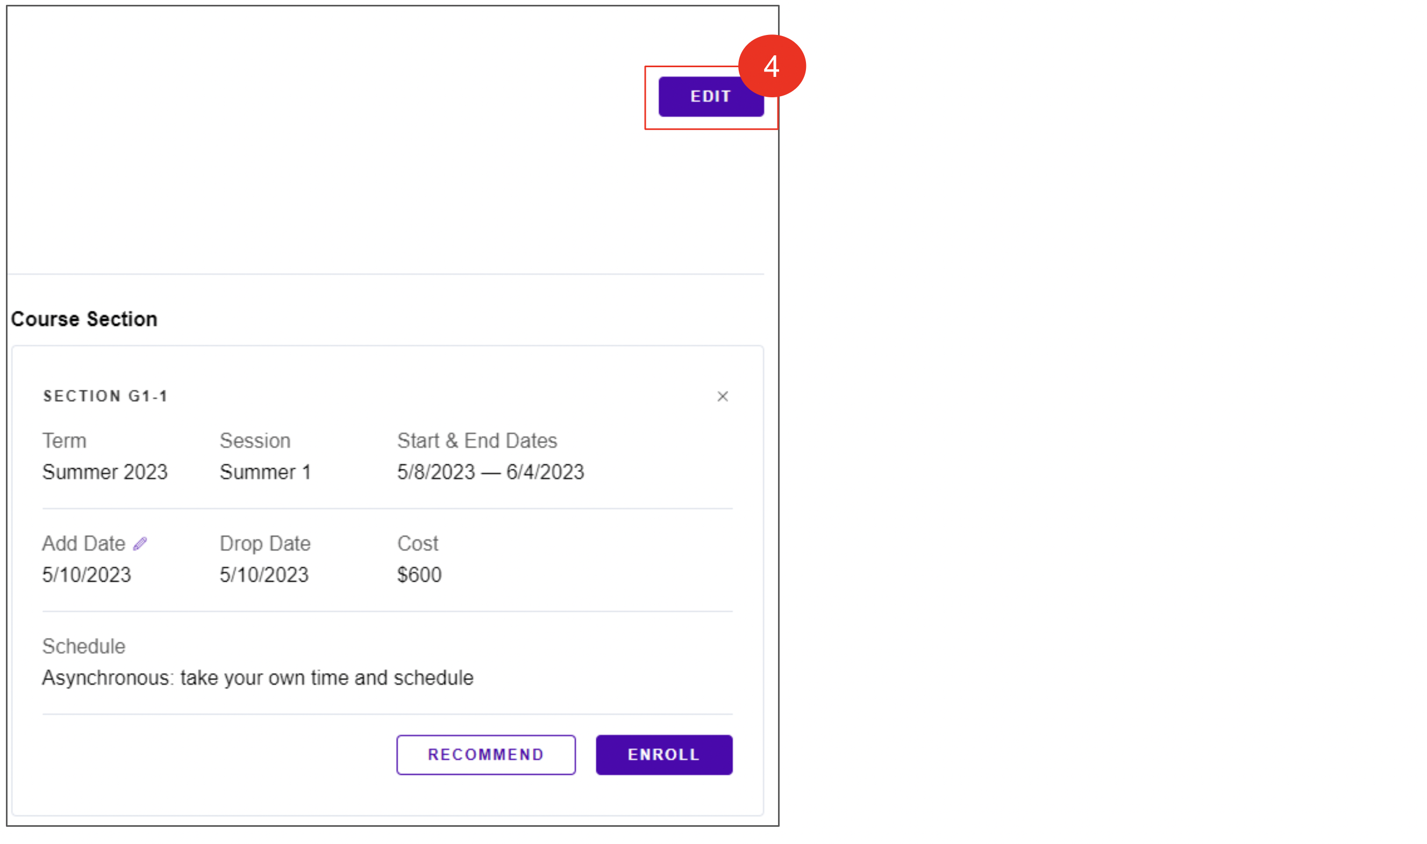1427x844 pixels.
Task: Click the Course Section heading
Action: (x=84, y=319)
